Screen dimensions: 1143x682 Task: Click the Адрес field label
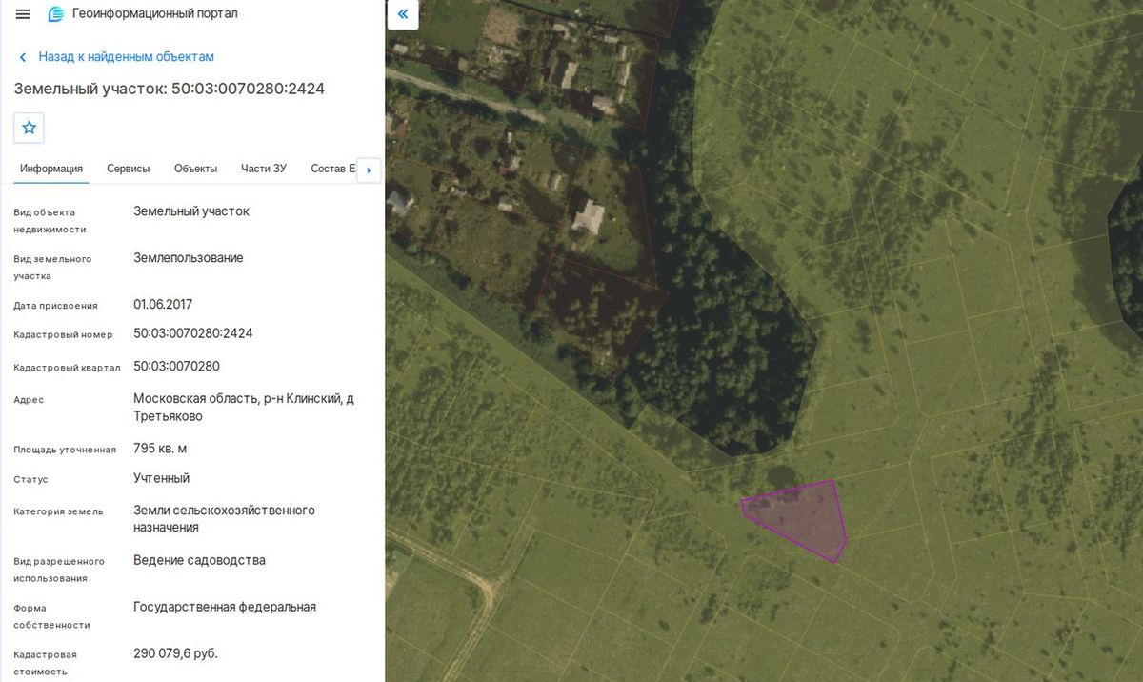click(29, 400)
